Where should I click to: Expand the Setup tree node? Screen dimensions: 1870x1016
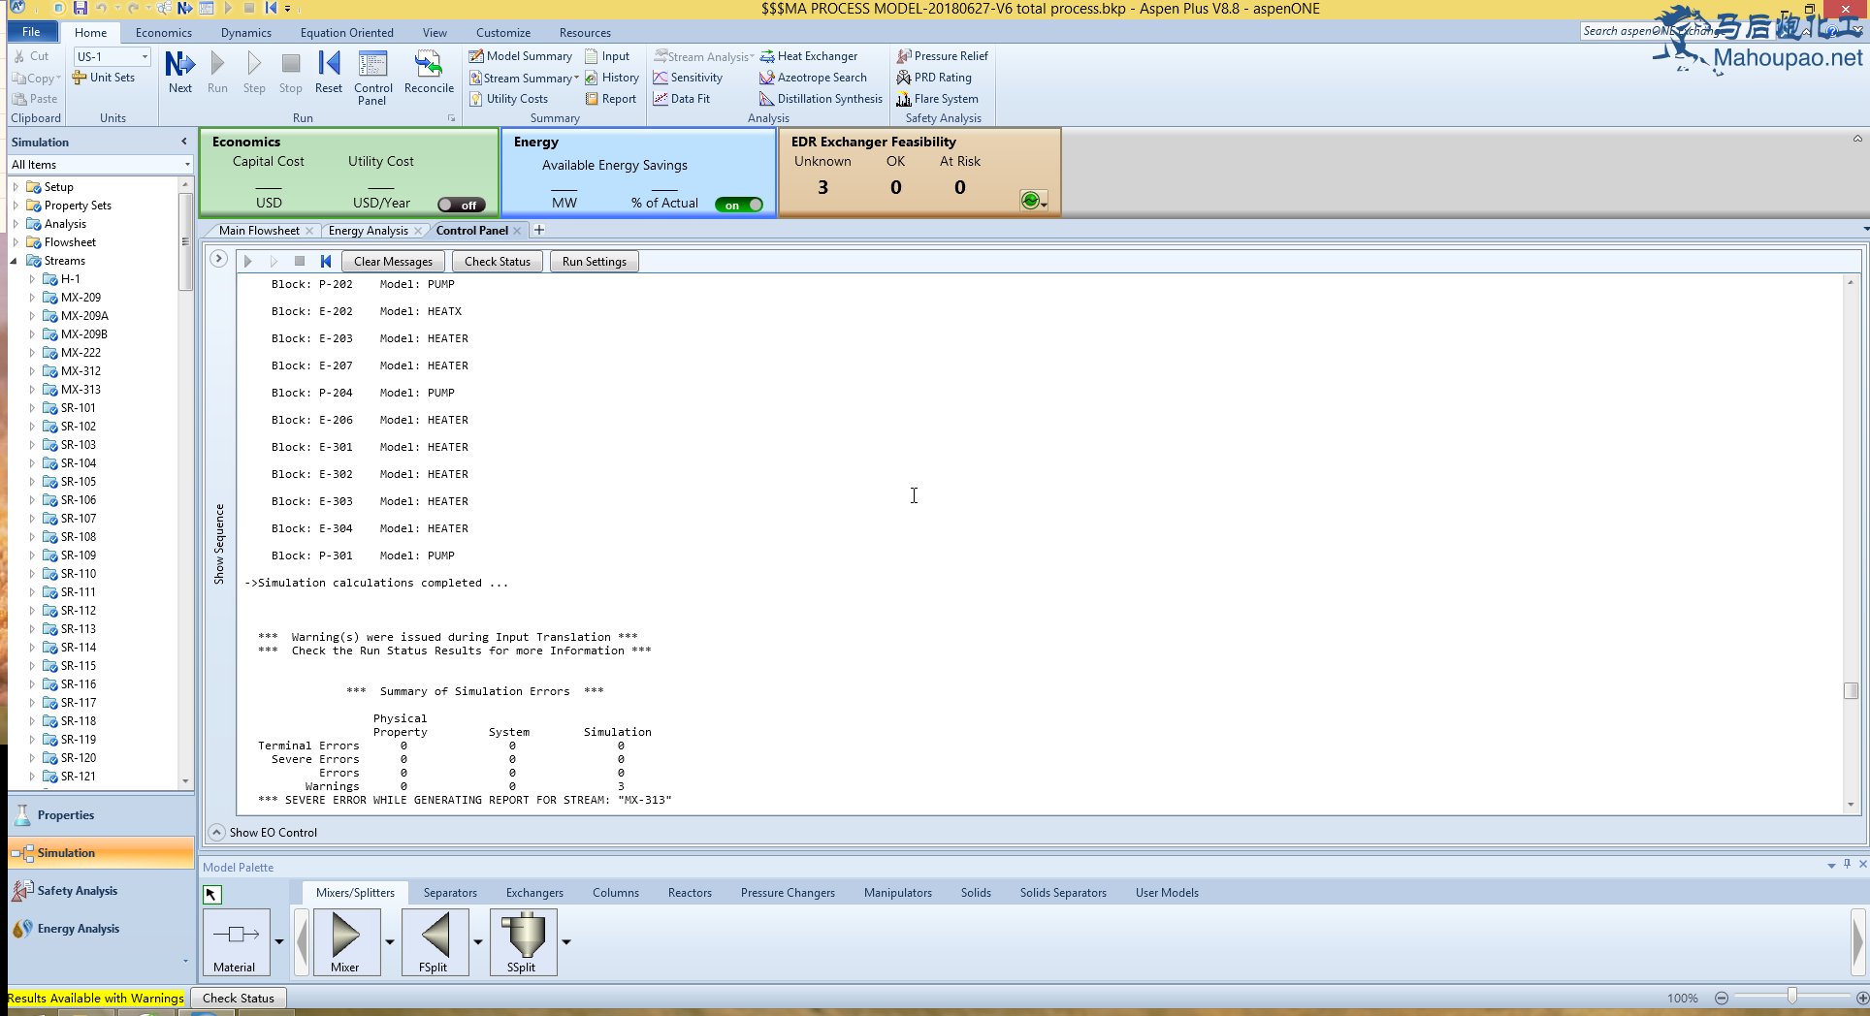[x=16, y=187]
